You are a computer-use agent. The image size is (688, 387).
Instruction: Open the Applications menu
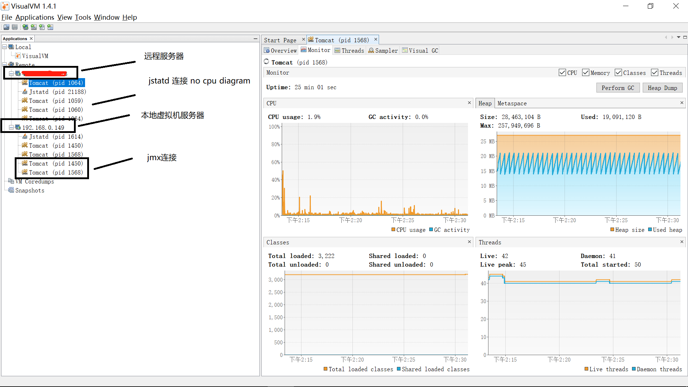coord(34,17)
